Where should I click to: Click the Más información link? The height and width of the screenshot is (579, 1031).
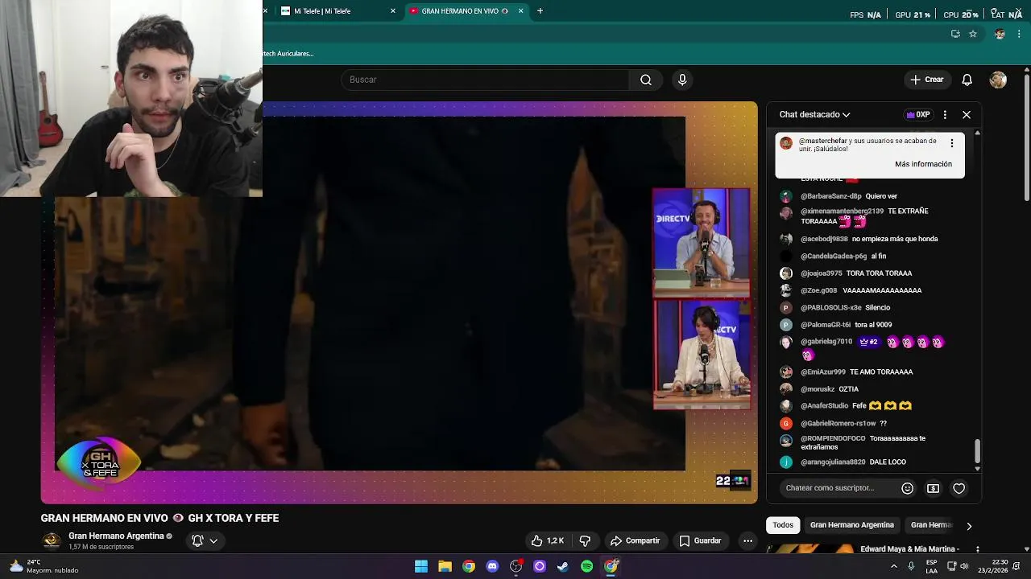[x=923, y=164]
